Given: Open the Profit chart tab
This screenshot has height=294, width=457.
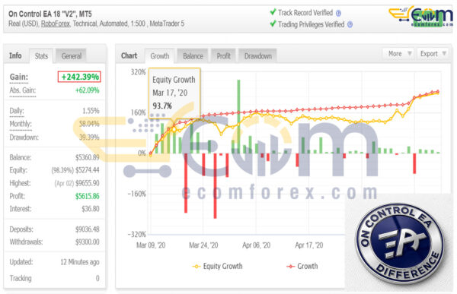Looking at the screenshot, I should (x=223, y=55).
